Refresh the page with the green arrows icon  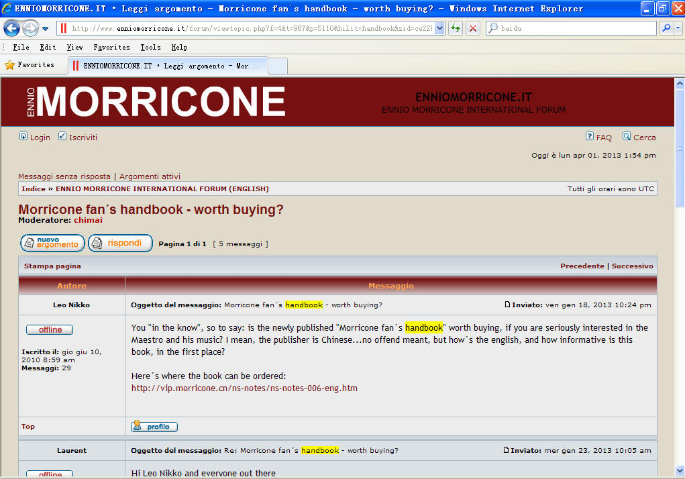pos(456,28)
